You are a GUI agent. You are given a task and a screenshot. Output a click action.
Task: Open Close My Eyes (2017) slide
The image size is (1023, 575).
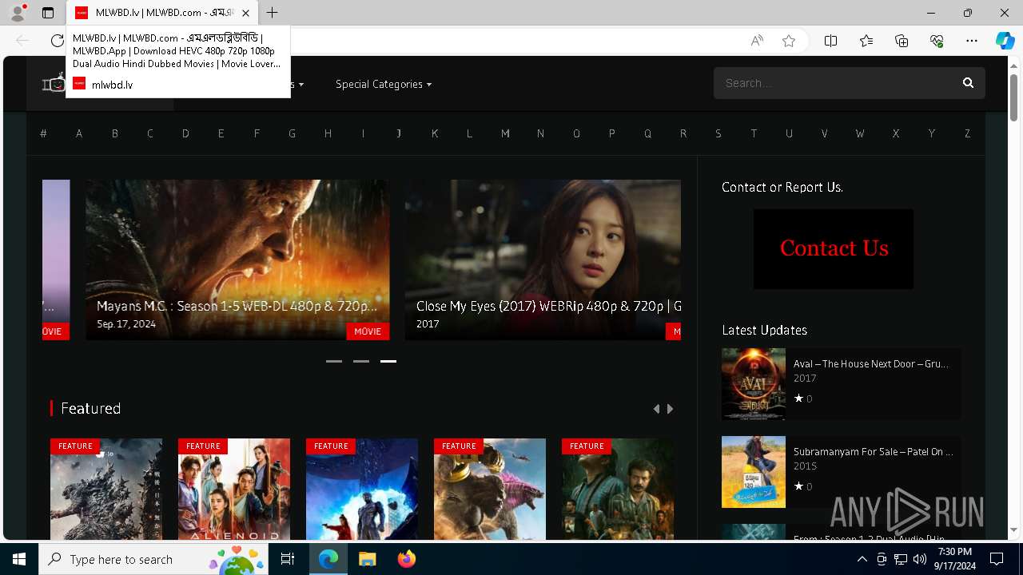click(x=543, y=260)
